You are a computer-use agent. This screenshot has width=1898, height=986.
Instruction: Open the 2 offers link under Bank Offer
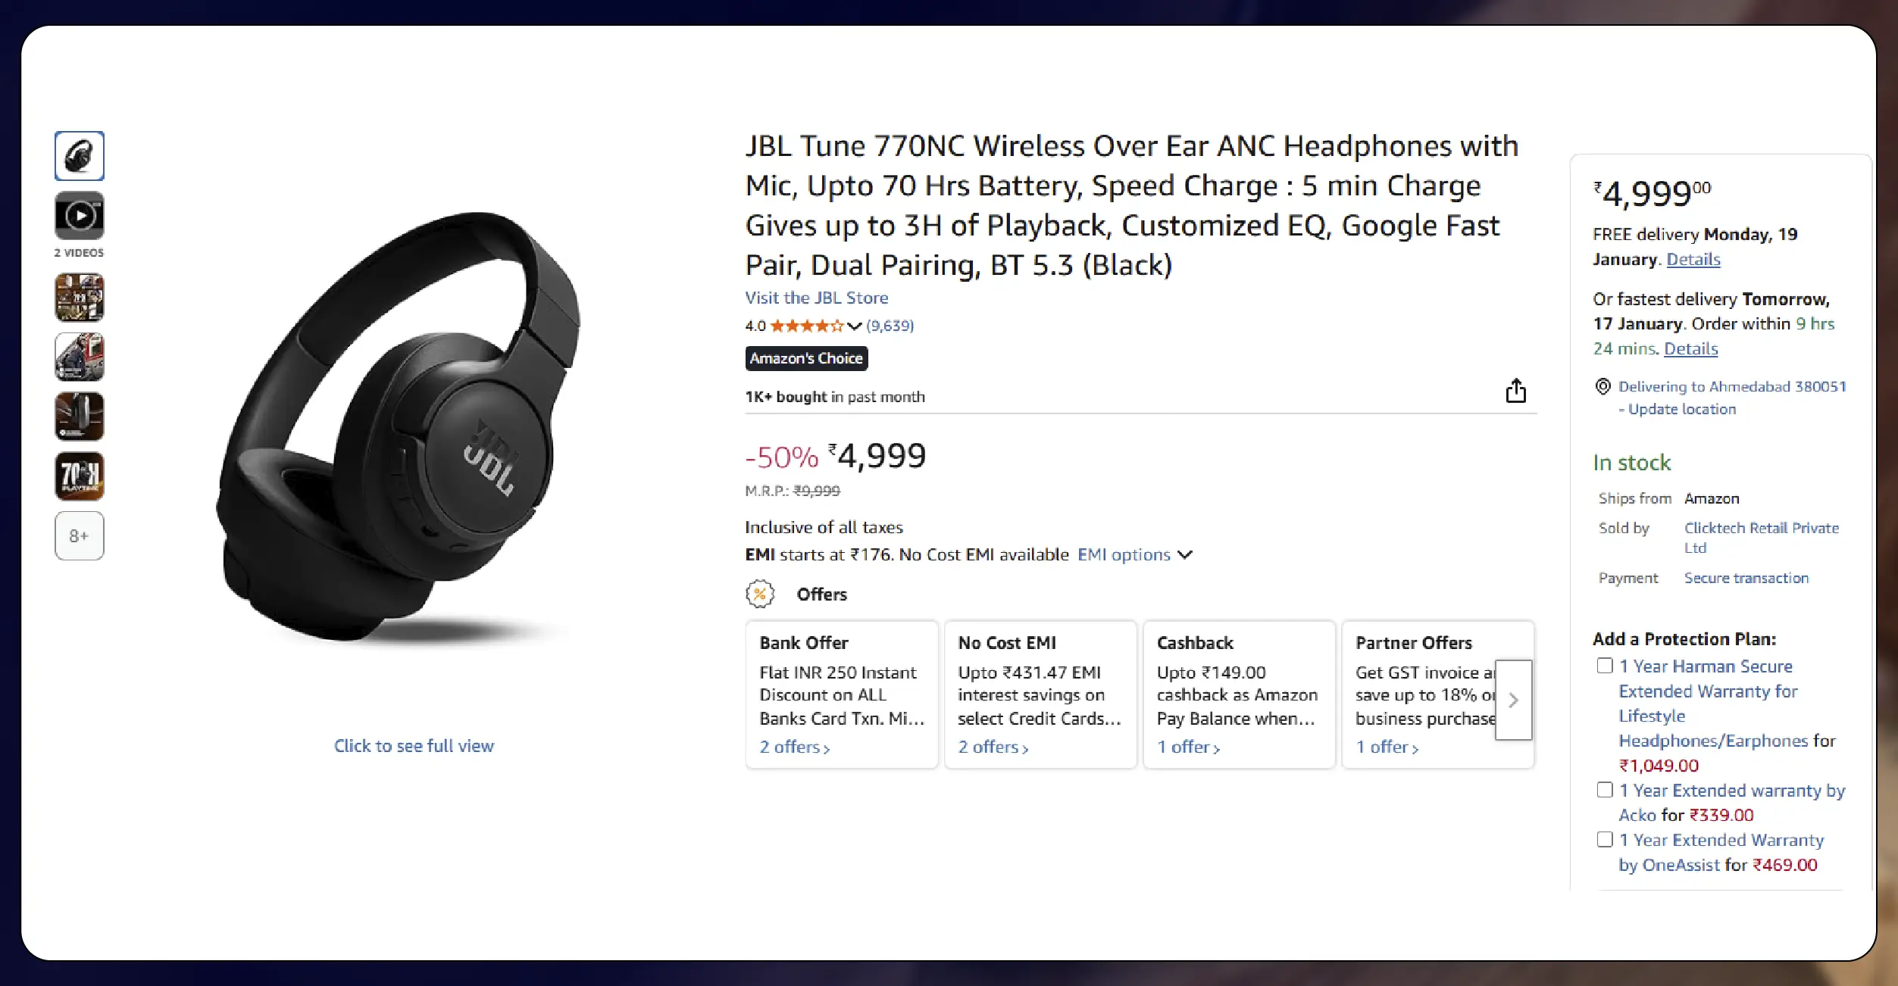tap(794, 747)
